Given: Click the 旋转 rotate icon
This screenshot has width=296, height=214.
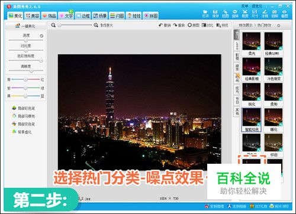Looking at the screenshot, I should [235, 14].
